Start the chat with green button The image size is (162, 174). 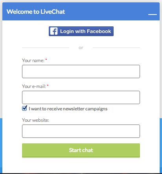pos(81,150)
